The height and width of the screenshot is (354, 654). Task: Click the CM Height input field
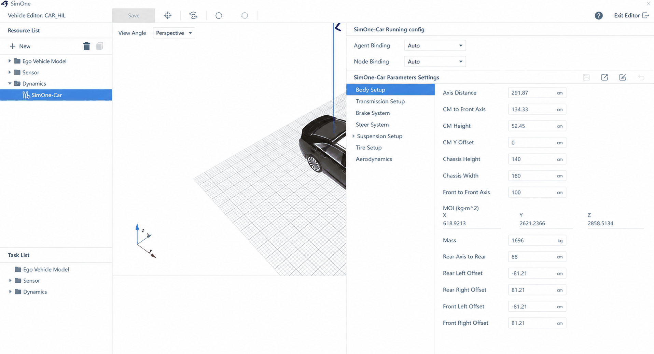pyautogui.click(x=537, y=126)
